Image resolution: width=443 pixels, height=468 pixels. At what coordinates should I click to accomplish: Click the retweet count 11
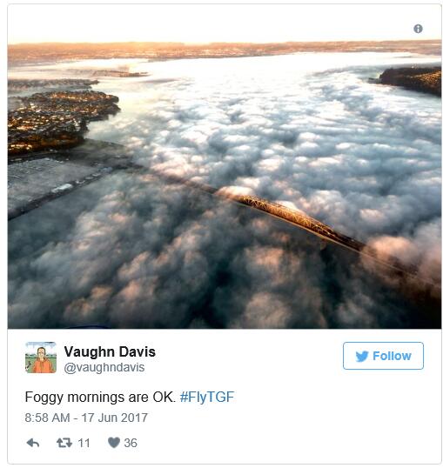(x=84, y=443)
